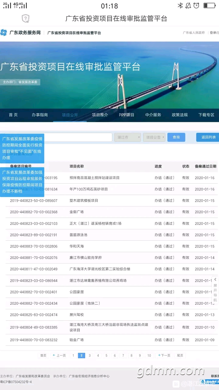Open project 湛江海湾大桥及南三大桥治超 monitoring project
Viewport: 219px width, 390px height.
coord(109,327)
